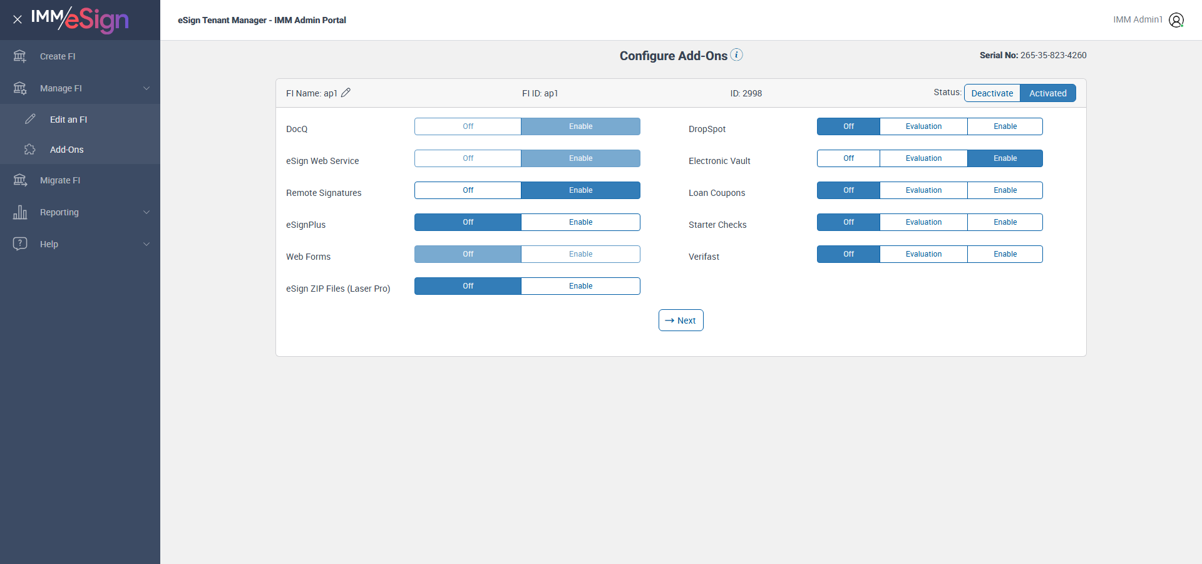Click the FI ID: ap1 text

pyautogui.click(x=540, y=93)
